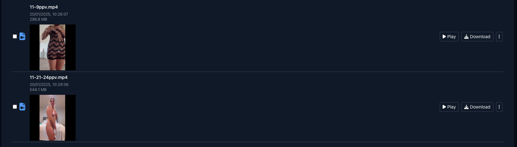Image resolution: width=517 pixels, height=147 pixels.
Task: Download the 11-9ppv.mp4 file
Action: pyautogui.click(x=477, y=37)
